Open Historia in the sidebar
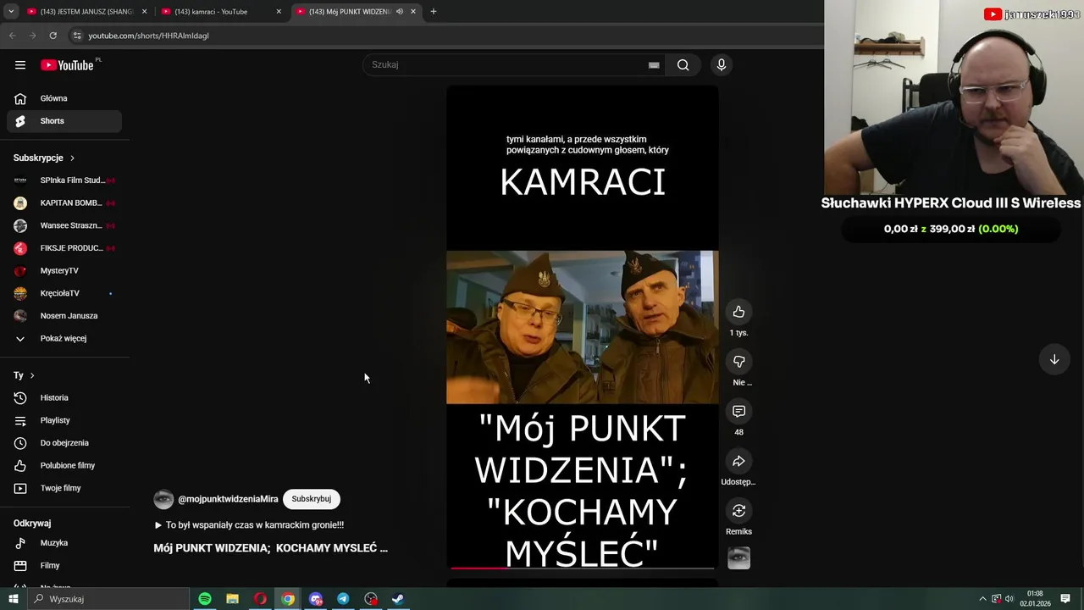This screenshot has width=1084, height=610. pos(64,397)
